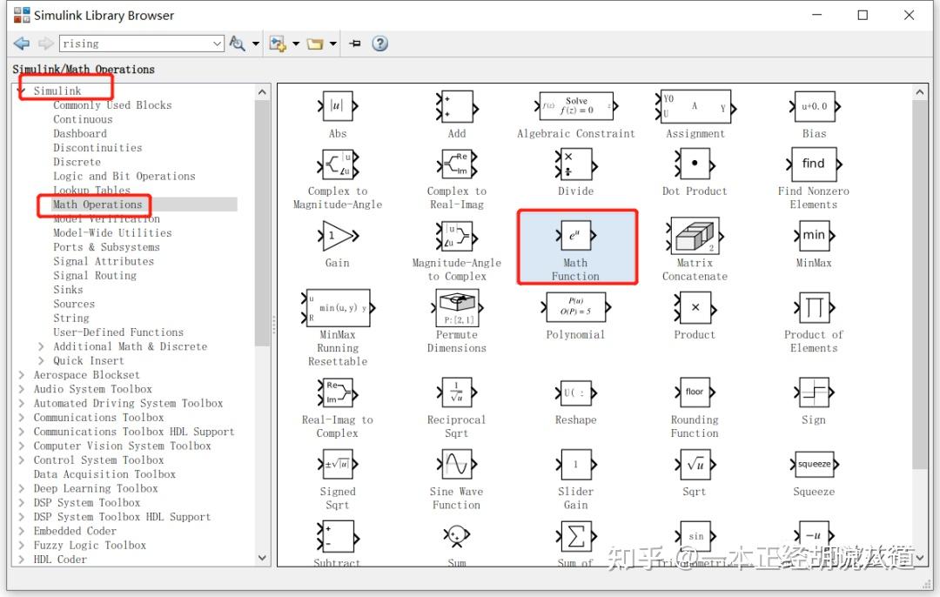Toggle the stay-on-top pin icon
This screenshot has height=597, width=940.
[x=355, y=44]
